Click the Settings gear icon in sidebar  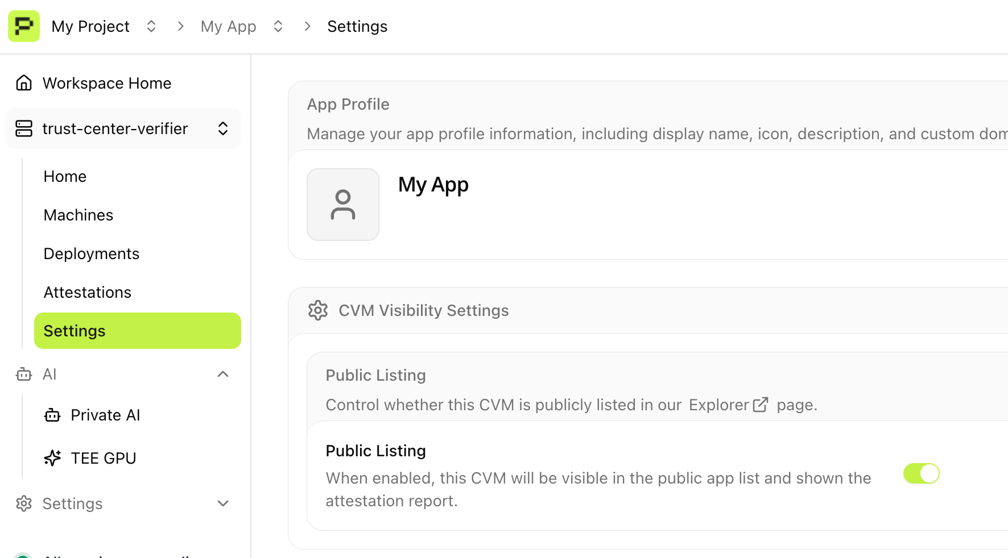[23, 503]
